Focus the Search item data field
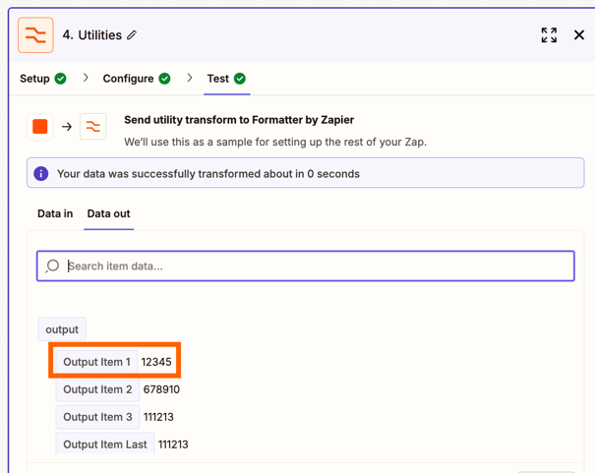 coord(306,266)
